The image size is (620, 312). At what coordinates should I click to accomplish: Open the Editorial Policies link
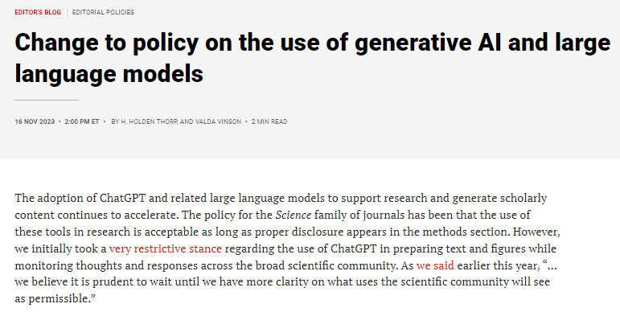[103, 12]
